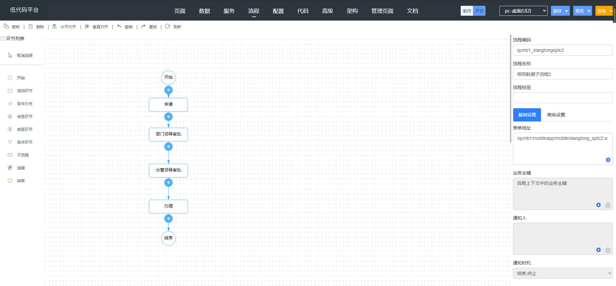
Task: Switch to the Advanced Settings tab
Action: point(556,115)
